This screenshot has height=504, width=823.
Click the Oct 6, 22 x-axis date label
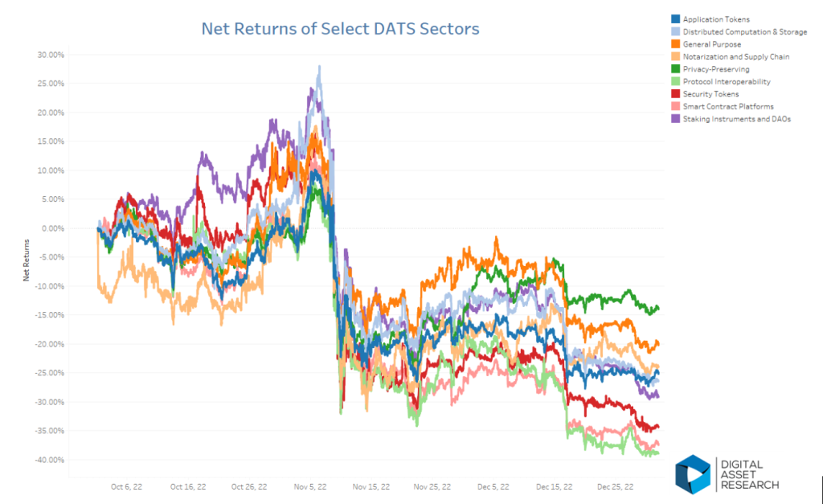[126, 486]
